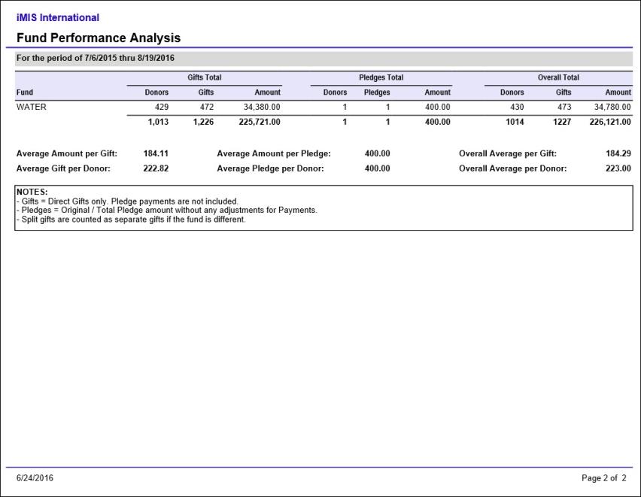Click the 1,226 total gifts value
The height and width of the screenshot is (497, 641).
[x=203, y=122]
